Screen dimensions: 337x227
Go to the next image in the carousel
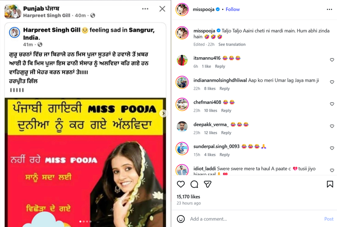pyautogui.click(x=162, y=113)
